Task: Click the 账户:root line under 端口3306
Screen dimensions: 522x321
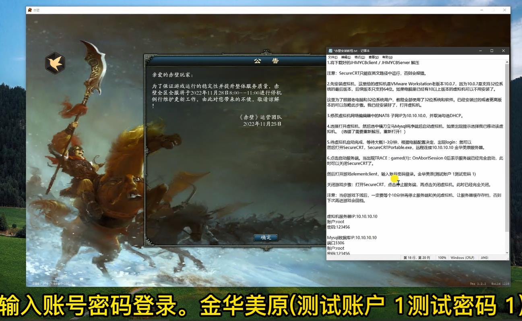Action: 336,249
